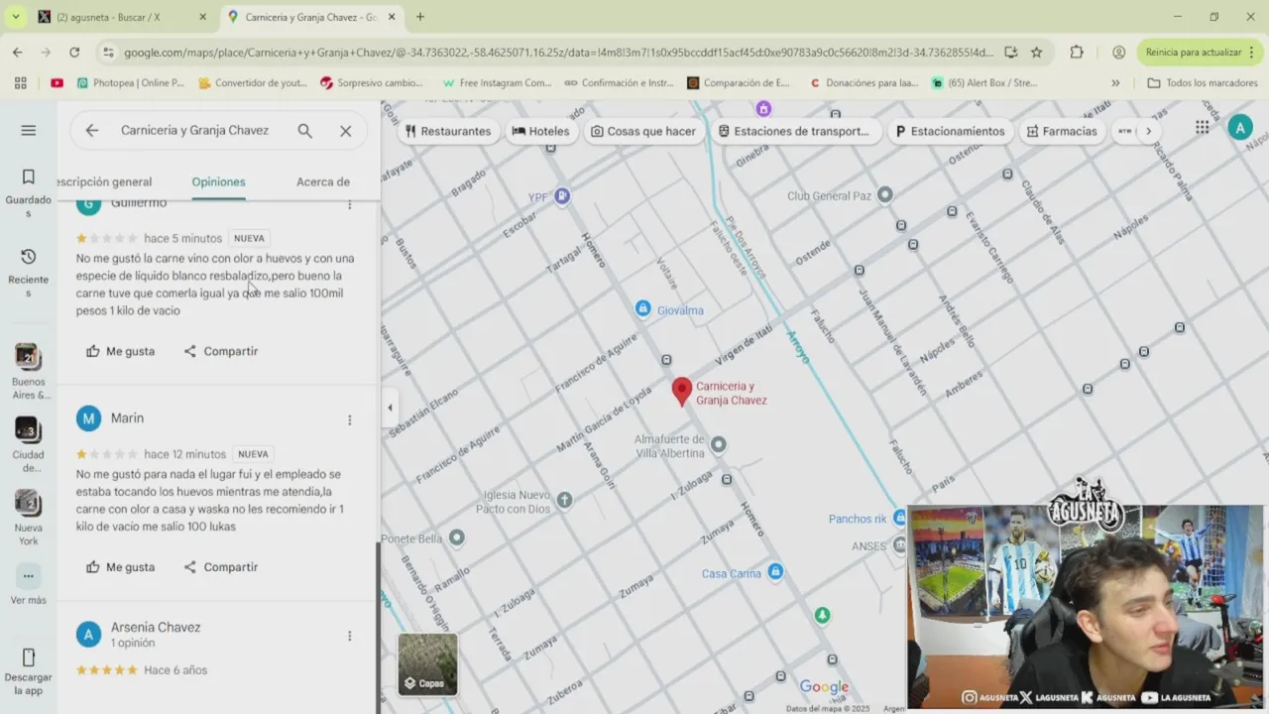This screenshot has width=1269, height=714.
Task: Clear the search with the X icon
Action: point(345,130)
